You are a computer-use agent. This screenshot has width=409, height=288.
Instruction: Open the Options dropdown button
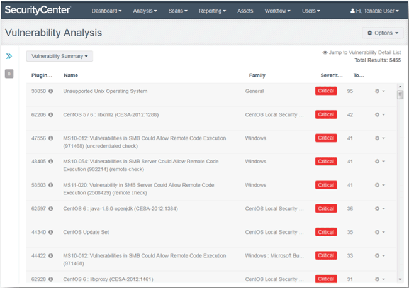pyautogui.click(x=383, y=33)
